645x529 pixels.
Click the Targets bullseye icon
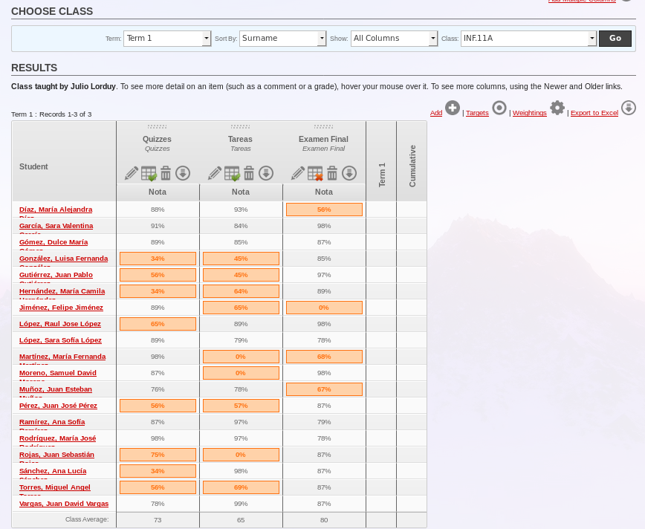pos(499,108)
